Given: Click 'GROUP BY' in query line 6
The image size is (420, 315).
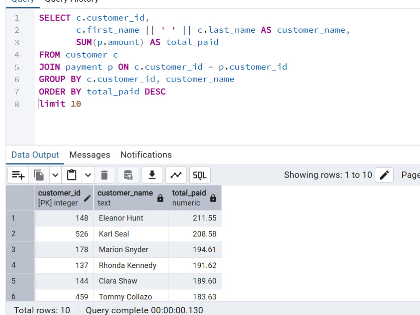Looking at the screenshot, I should click(60, 79).
